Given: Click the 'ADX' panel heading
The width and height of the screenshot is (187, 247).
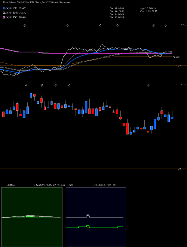Looking at the screenshot, I should pos(71,185).
